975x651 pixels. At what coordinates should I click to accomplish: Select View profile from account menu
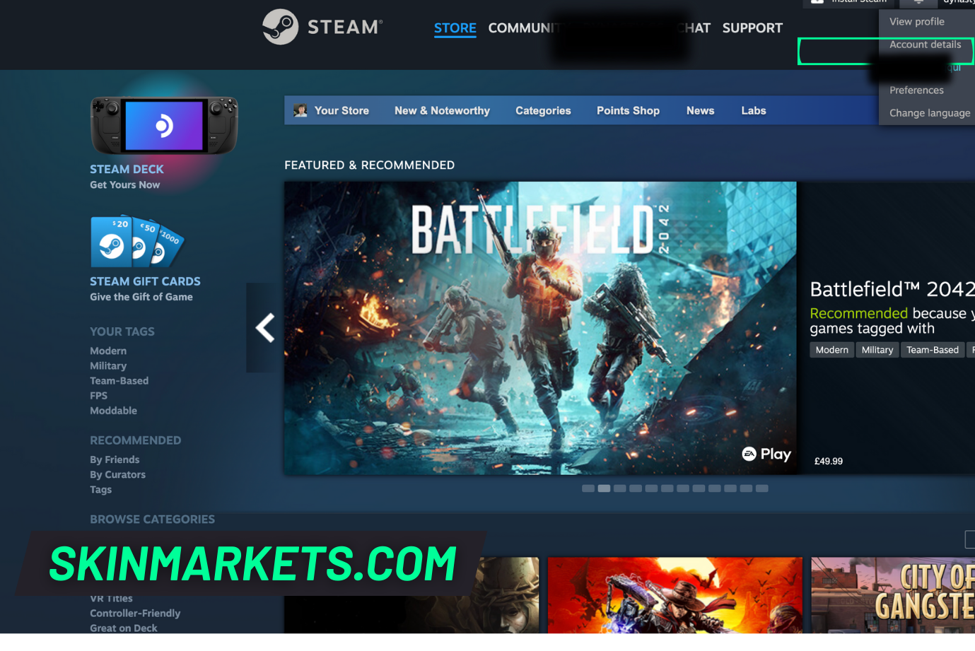point(916,22)
